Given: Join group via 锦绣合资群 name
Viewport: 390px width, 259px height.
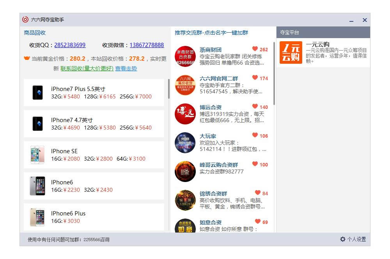Looking at the screenshot, I should point(213,194).
